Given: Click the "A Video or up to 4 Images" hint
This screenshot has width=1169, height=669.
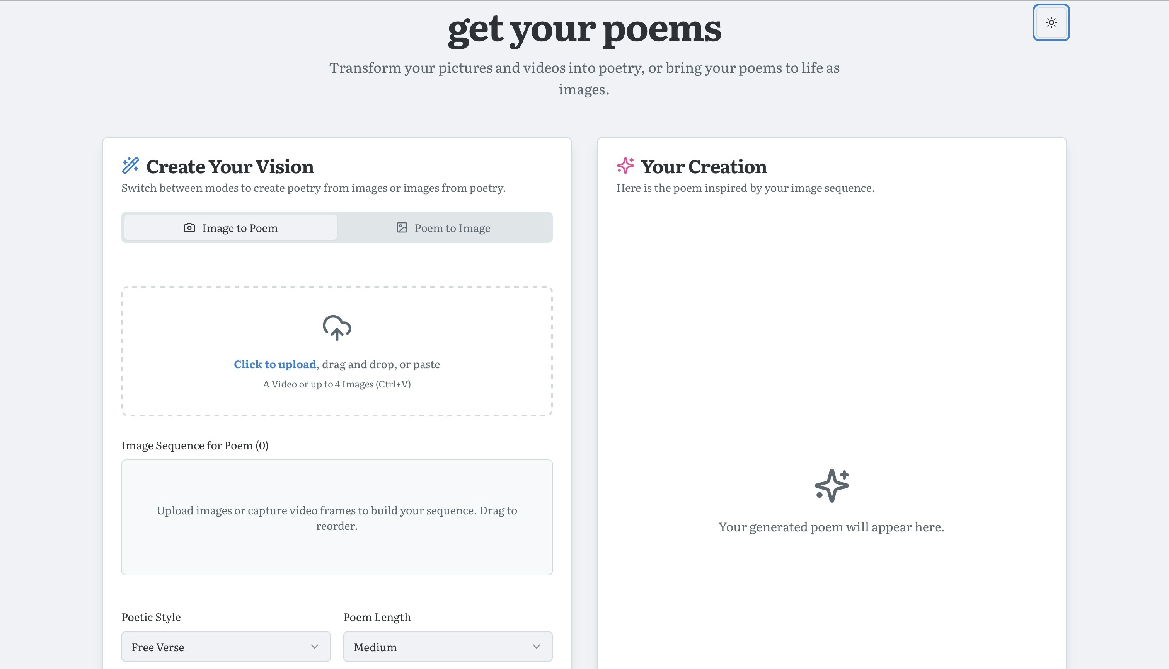Looking at the screenshot, I should click(x=337, y=384).
